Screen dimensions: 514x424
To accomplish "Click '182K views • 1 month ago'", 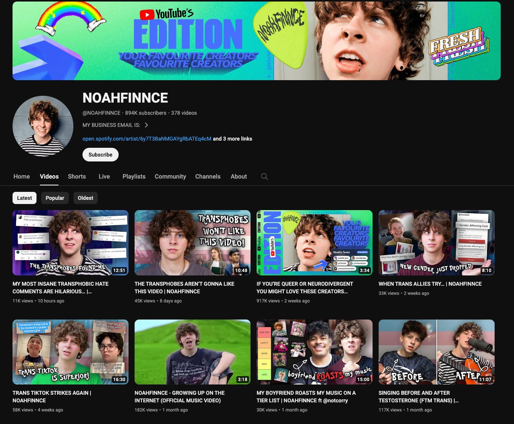I will 161,410.
